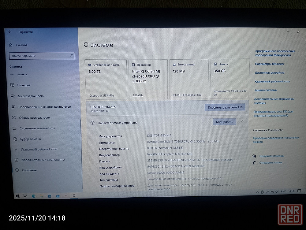
Task: Click the back arrow in Settings header
Action: 10,32
